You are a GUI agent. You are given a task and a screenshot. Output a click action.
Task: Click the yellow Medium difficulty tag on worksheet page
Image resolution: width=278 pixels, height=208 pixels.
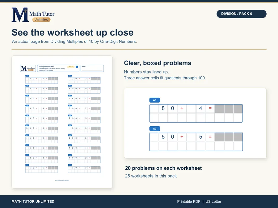tap(71, 67)
